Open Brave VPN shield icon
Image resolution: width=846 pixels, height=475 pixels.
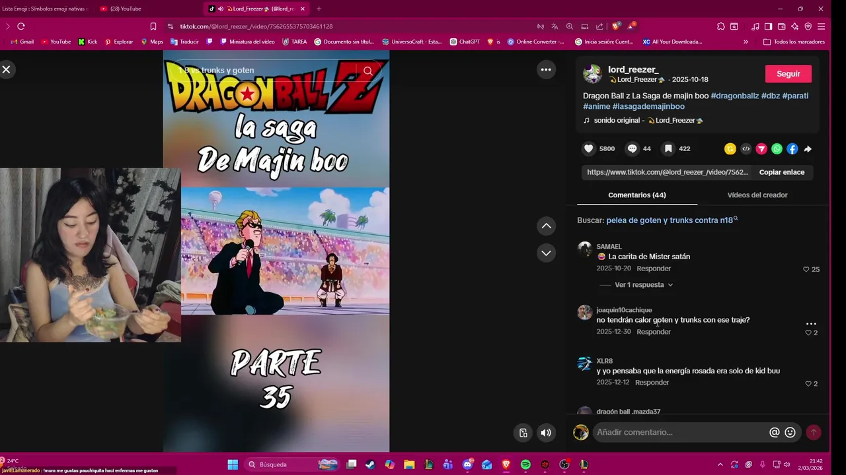click(808, 26)
